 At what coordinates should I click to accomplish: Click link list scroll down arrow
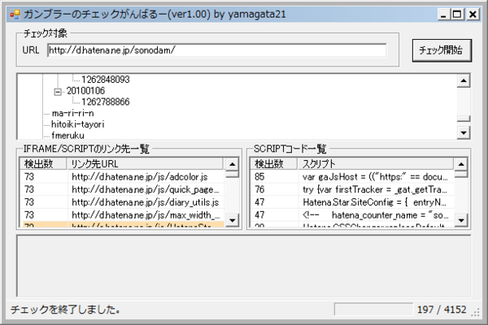(x=232, y=220)
